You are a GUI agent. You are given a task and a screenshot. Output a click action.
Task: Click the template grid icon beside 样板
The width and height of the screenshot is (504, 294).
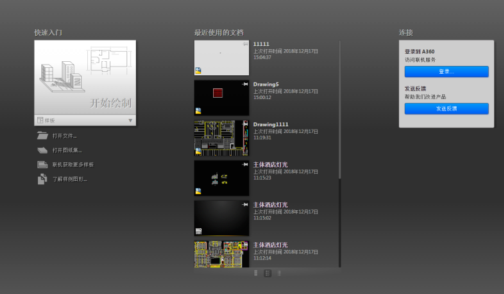click(40, 120)
